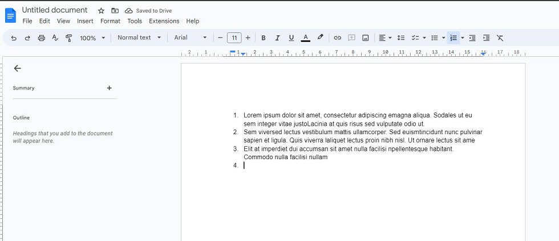Toggle the numbered list button

453,38
